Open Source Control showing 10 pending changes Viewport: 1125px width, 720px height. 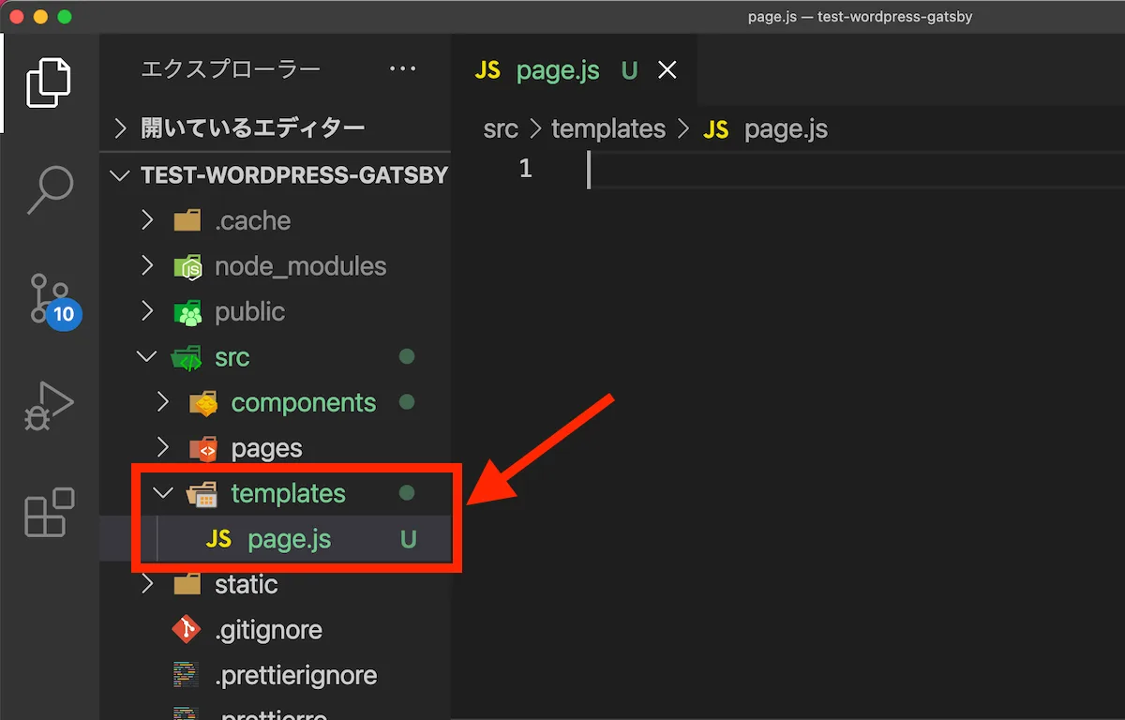point(47,300)
